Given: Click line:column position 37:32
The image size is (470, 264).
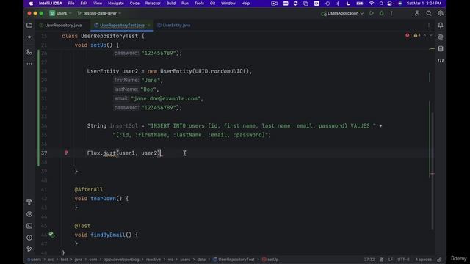Looking at the screenshot, I should tap(369, 260).
